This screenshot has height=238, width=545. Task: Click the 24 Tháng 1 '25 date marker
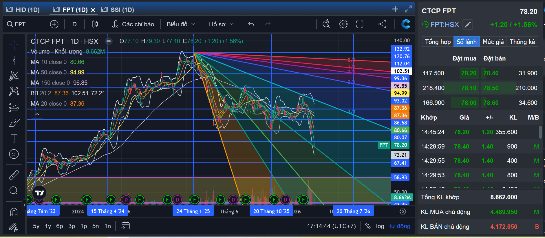[x=193, y=211]
